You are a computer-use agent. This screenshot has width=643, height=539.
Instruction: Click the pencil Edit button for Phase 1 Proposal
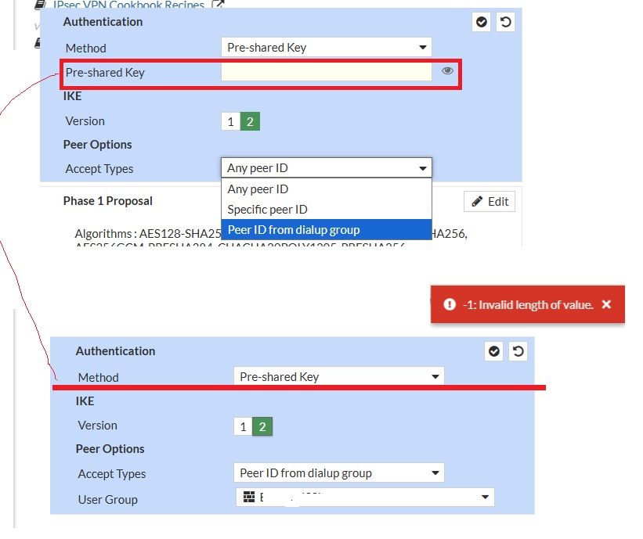(x=489, y=202)
